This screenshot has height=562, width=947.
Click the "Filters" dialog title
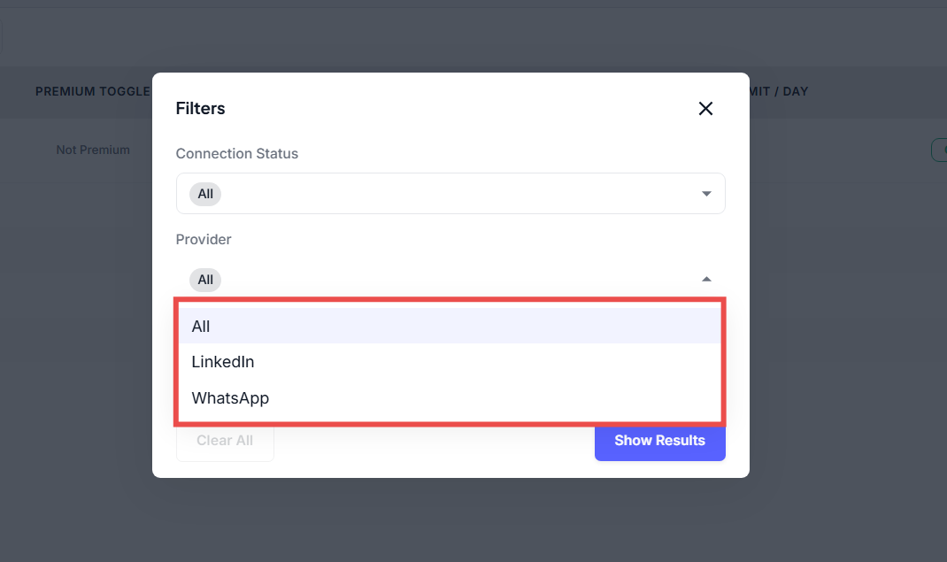pos(201,109)
